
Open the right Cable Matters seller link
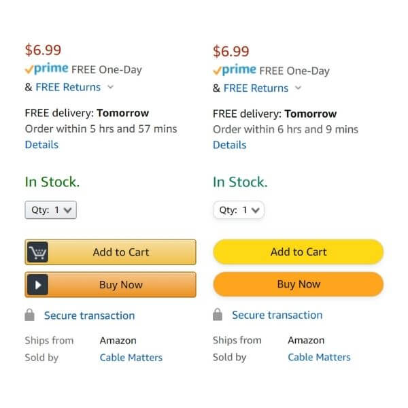(x=319, y=357)
